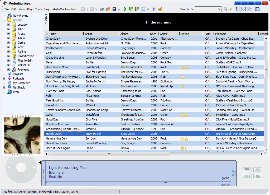
Task: Sort tracks by Album column header
Action: pyautogui.click(x=133, y=34)
